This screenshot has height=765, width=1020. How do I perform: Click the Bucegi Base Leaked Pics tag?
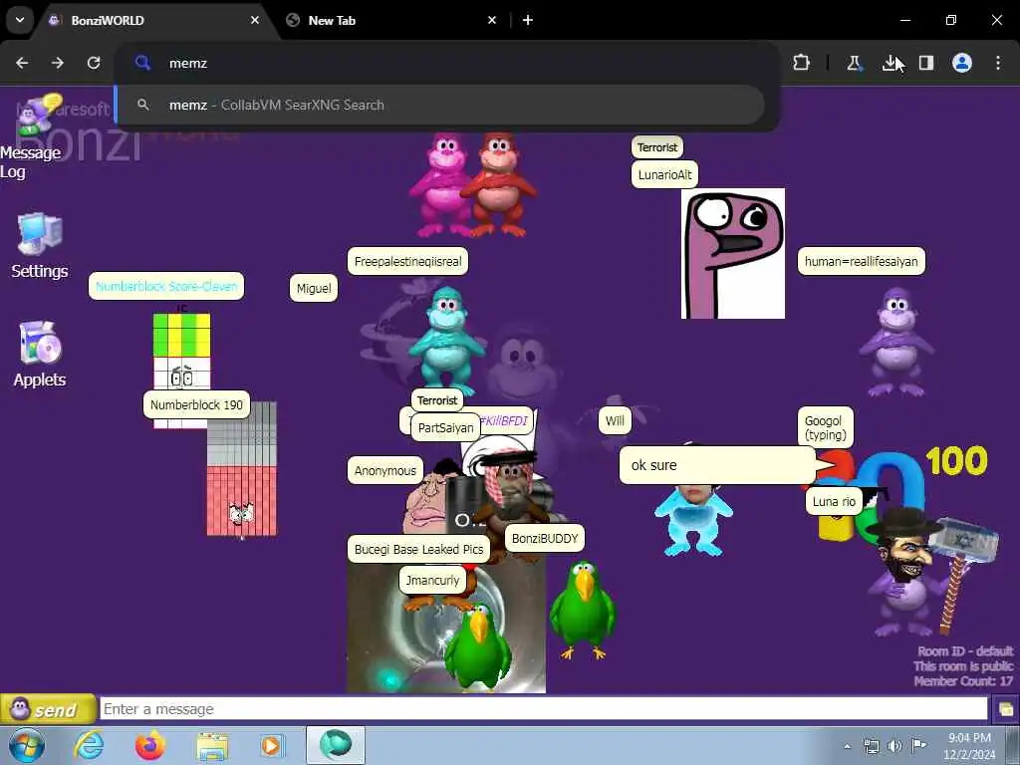(x=419, y=549)
